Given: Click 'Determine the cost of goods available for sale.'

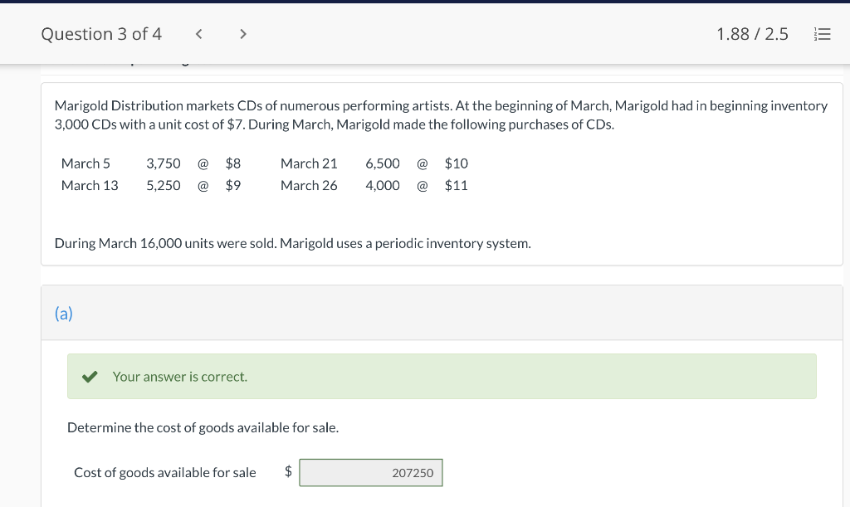Looking at the screenshot, I should (x=203, y=428).
